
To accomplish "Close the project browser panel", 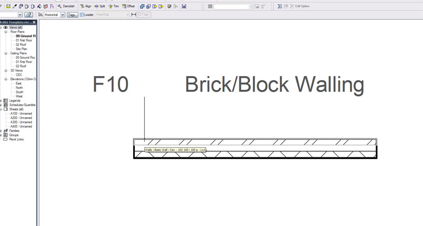I will coord(34,22).
